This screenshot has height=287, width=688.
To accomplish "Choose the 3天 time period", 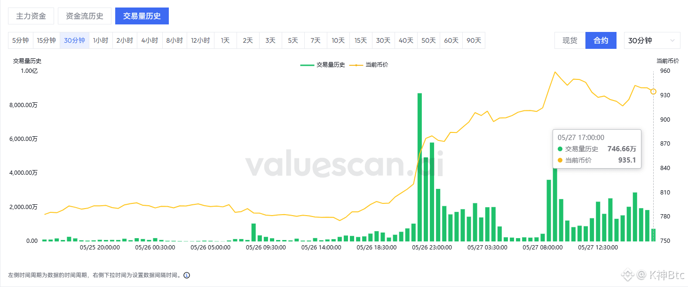I will click(270, 40).
